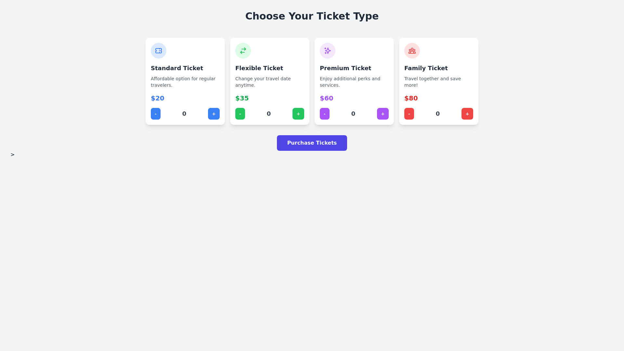Expand the arrow at the left edge

[13, 155]
